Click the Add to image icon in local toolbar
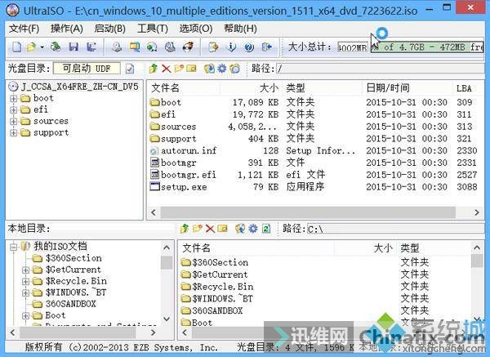The width and height of the screenshot is (490, 357). [240, 229]
